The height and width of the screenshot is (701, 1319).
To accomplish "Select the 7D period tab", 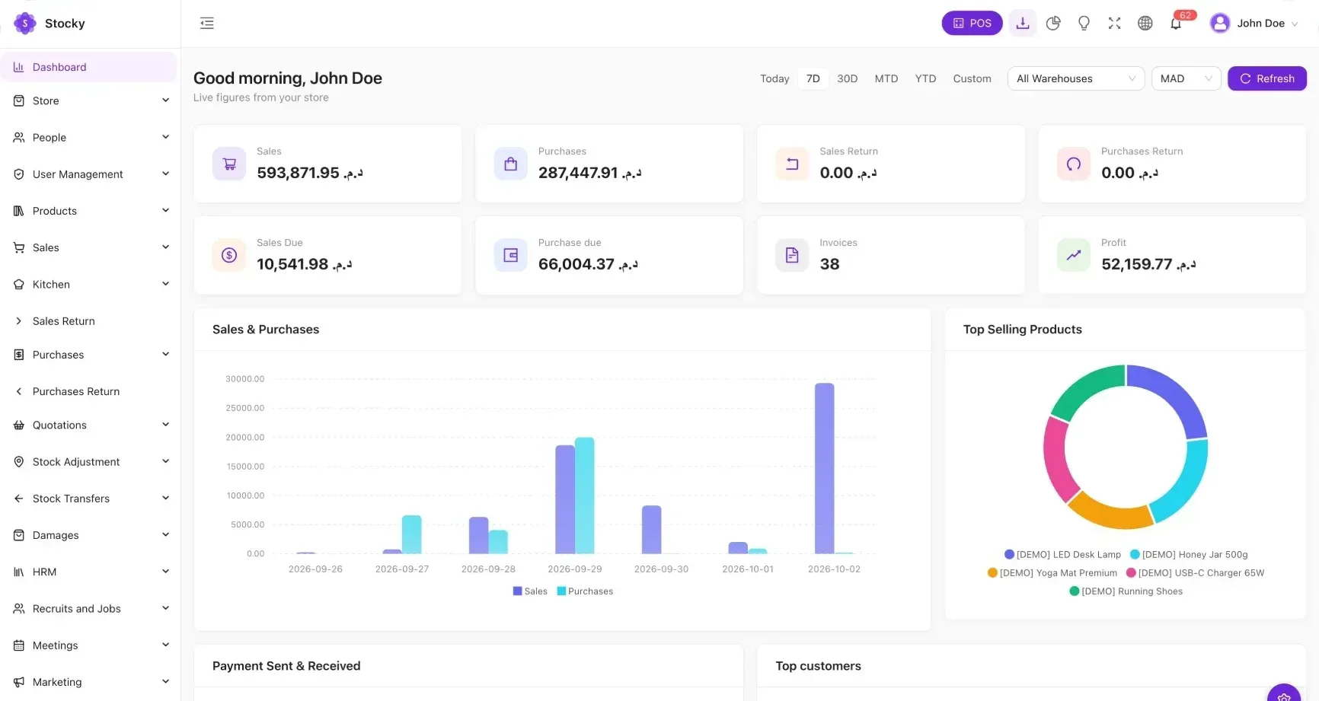I will coord(813,78).
